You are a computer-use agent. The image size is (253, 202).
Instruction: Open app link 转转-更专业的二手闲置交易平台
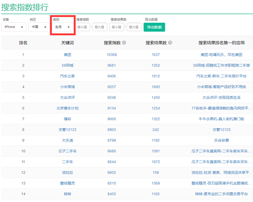pos(221,194)
